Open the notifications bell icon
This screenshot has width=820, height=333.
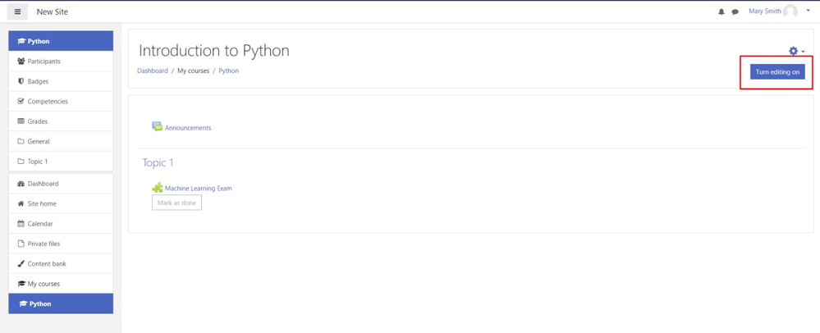pyautogui.click(x=722, y=11)
